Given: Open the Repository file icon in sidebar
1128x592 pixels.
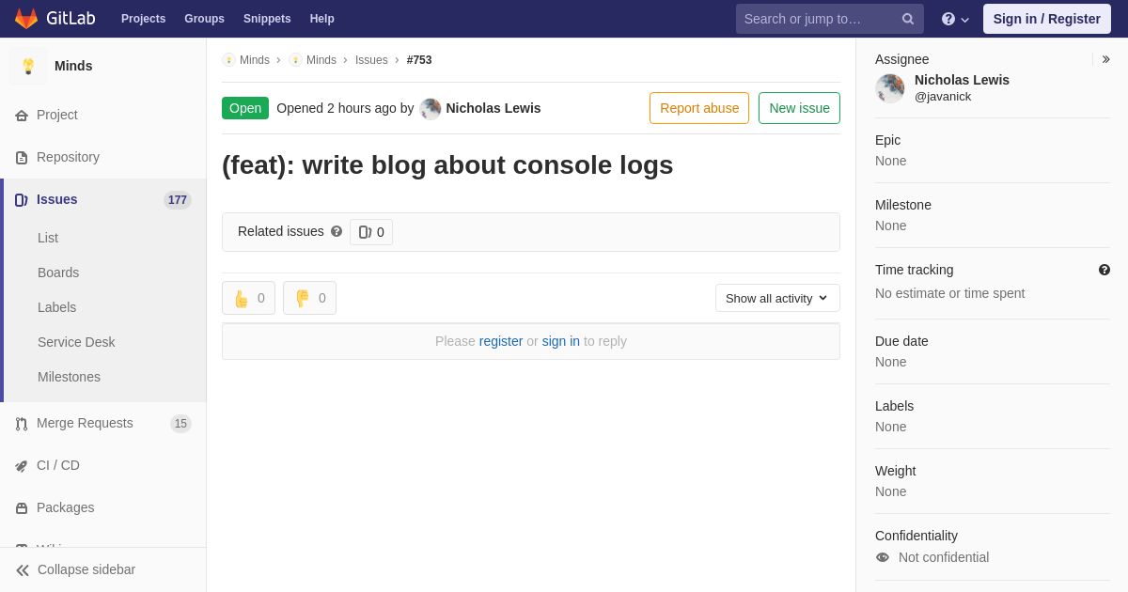Looking at the screenshot, I should (22, 158).
